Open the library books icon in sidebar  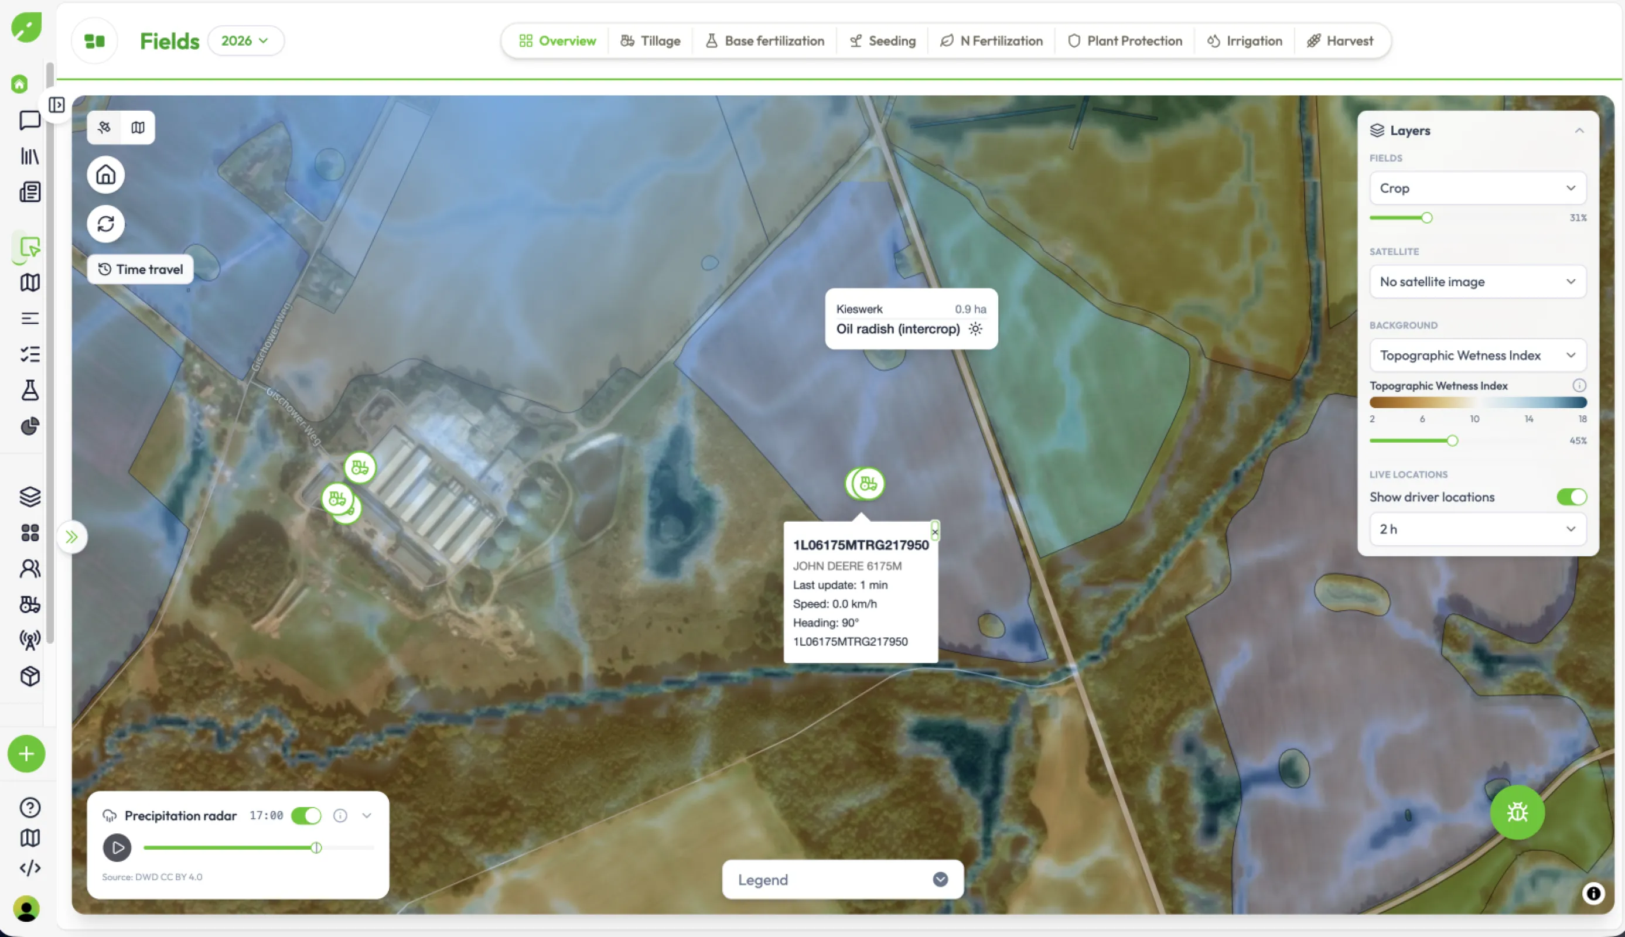point(30,156)
